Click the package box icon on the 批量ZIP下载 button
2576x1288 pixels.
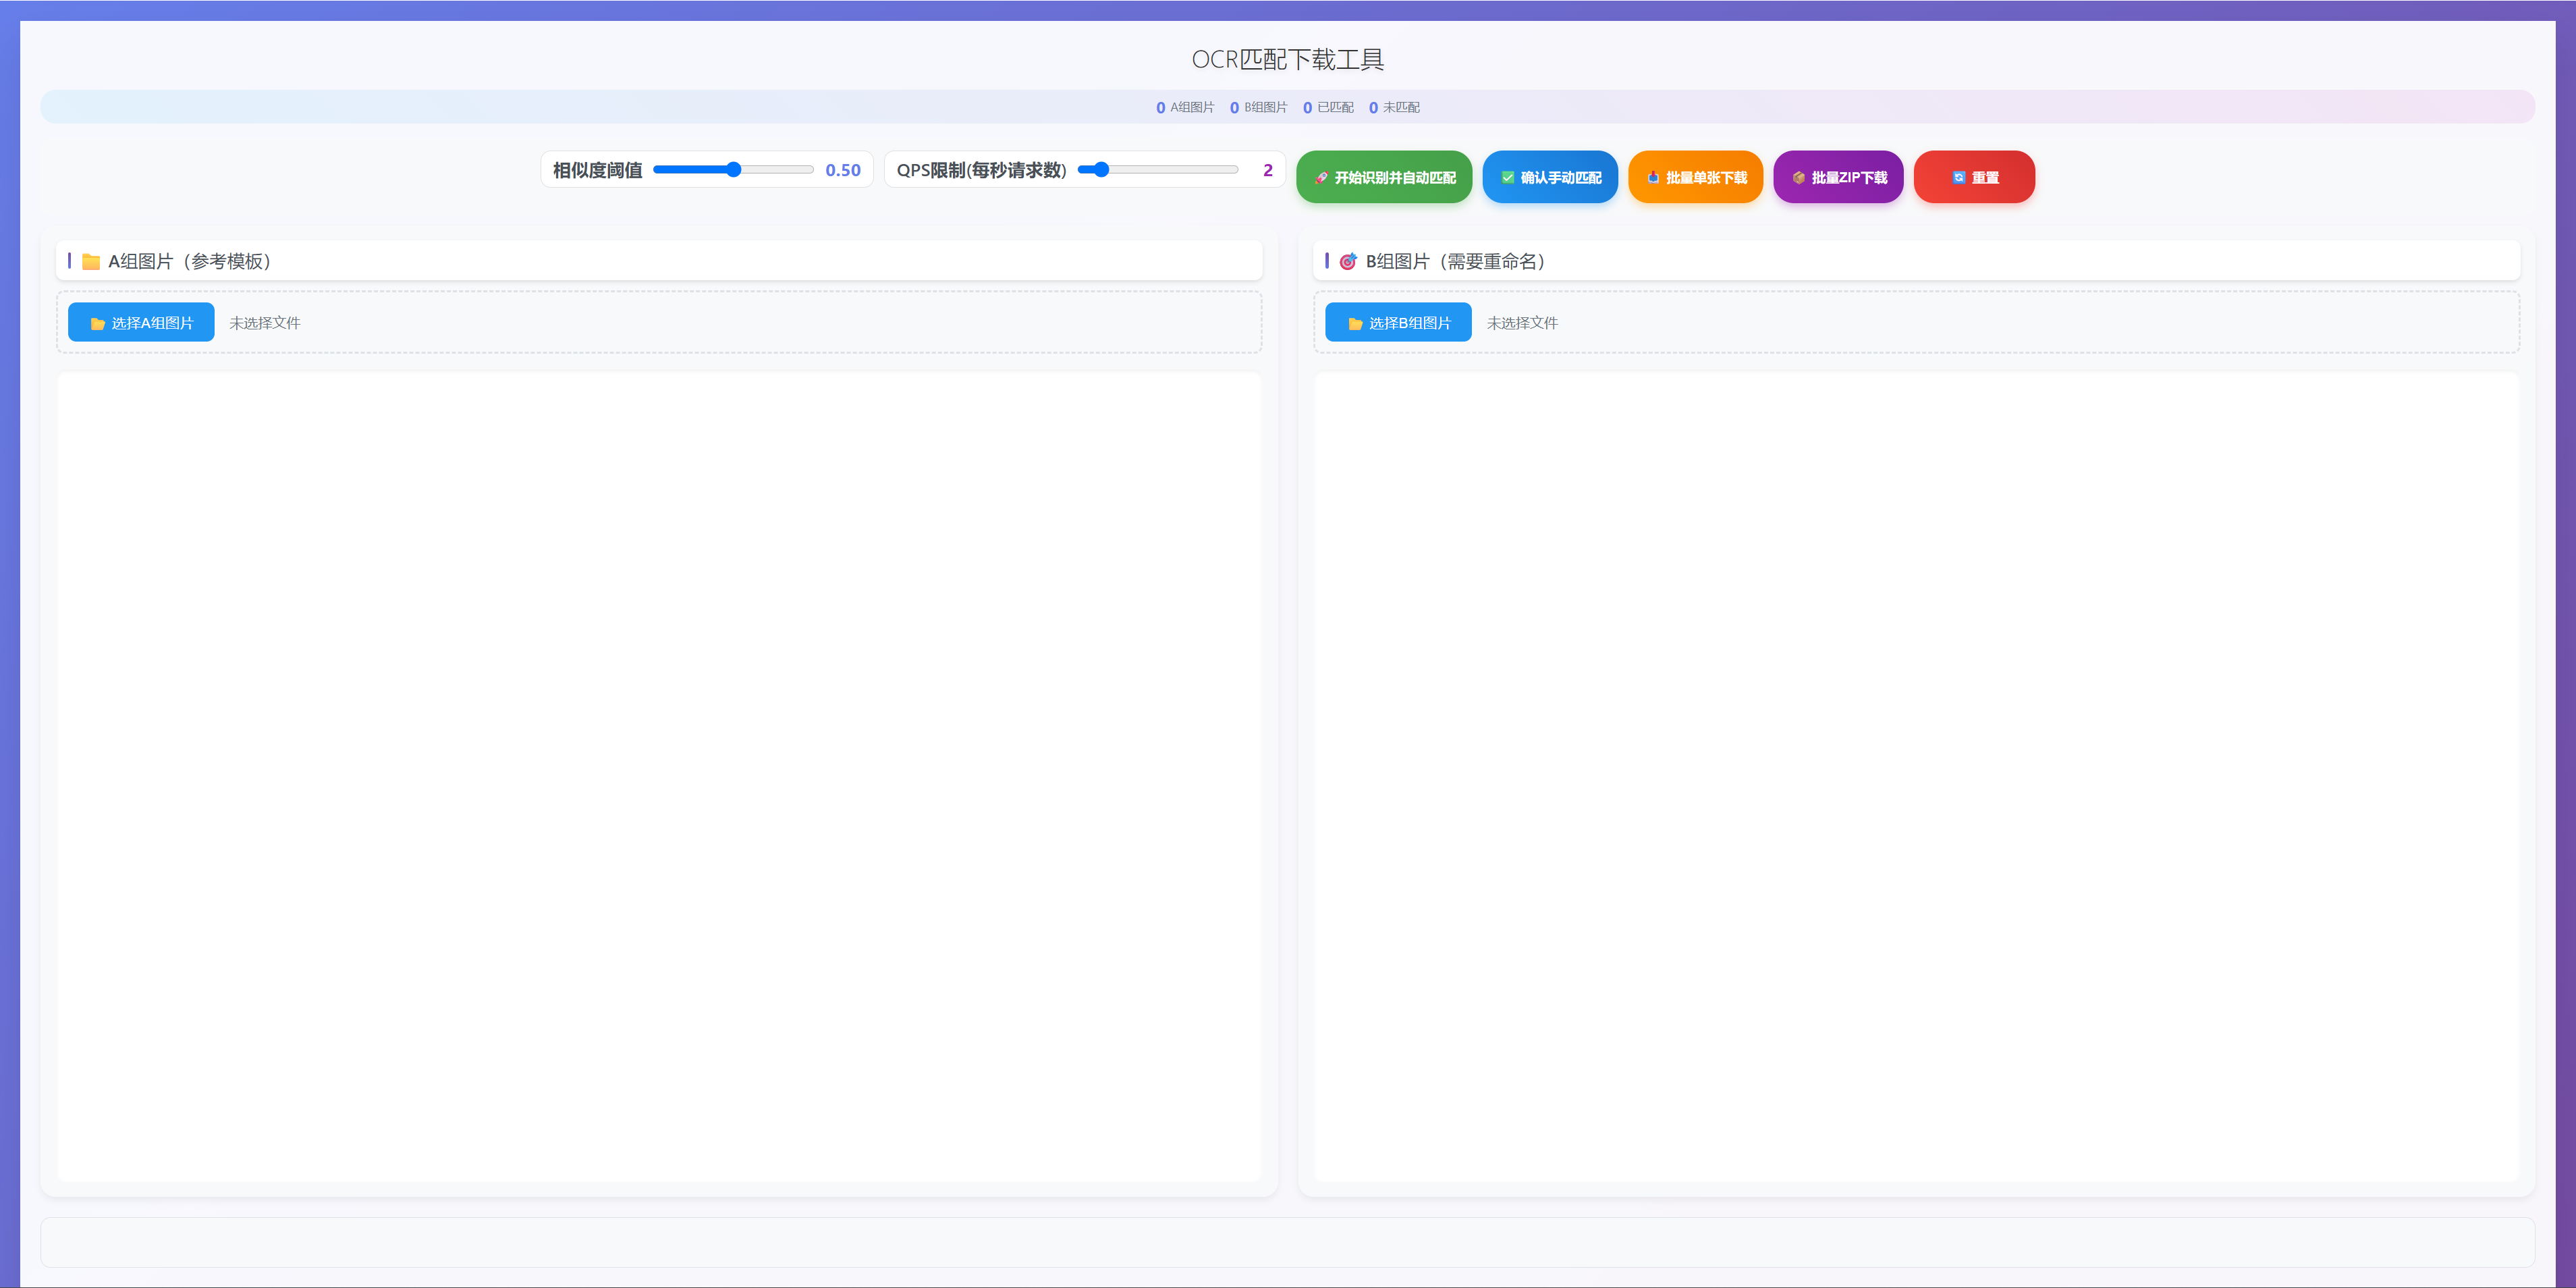1798,178
